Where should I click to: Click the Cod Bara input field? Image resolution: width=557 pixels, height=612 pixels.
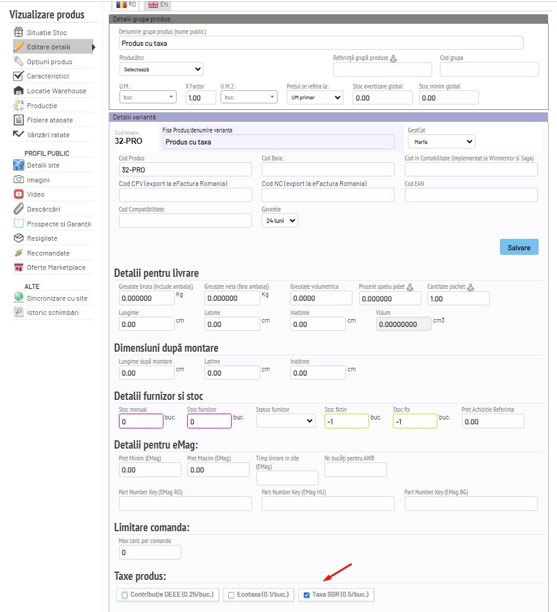[x=328, y=169]
